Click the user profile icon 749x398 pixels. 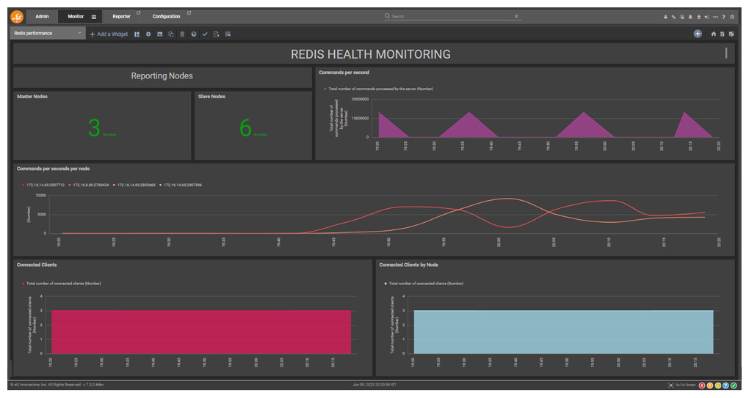click(665, 17)
